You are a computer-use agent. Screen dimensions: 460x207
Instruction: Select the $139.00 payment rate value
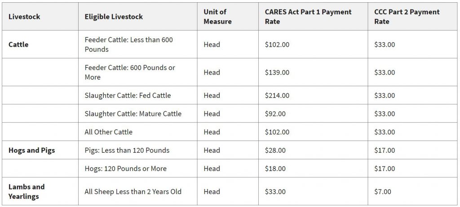click(277, 72)
